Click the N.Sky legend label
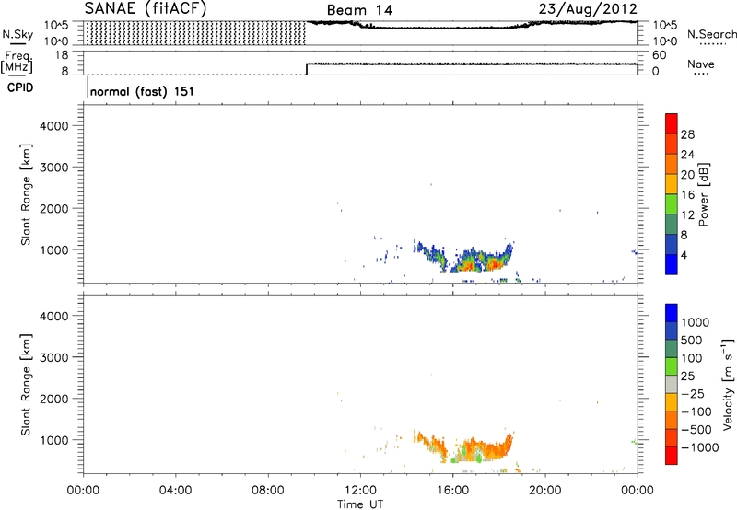The image size is (737, 510). [x=18, y=34]
